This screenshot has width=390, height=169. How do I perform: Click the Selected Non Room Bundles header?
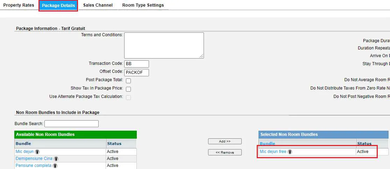323,135
